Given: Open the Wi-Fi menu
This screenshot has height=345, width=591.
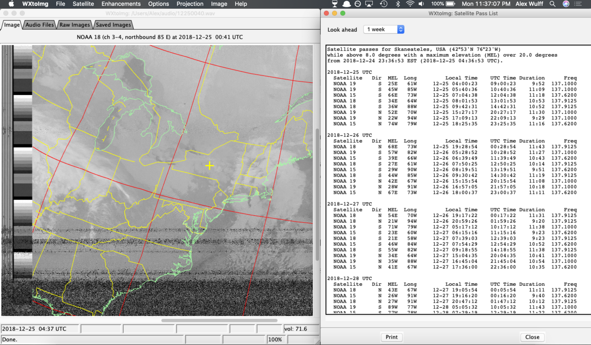Looking at the screenshot, I should (410, 4).
